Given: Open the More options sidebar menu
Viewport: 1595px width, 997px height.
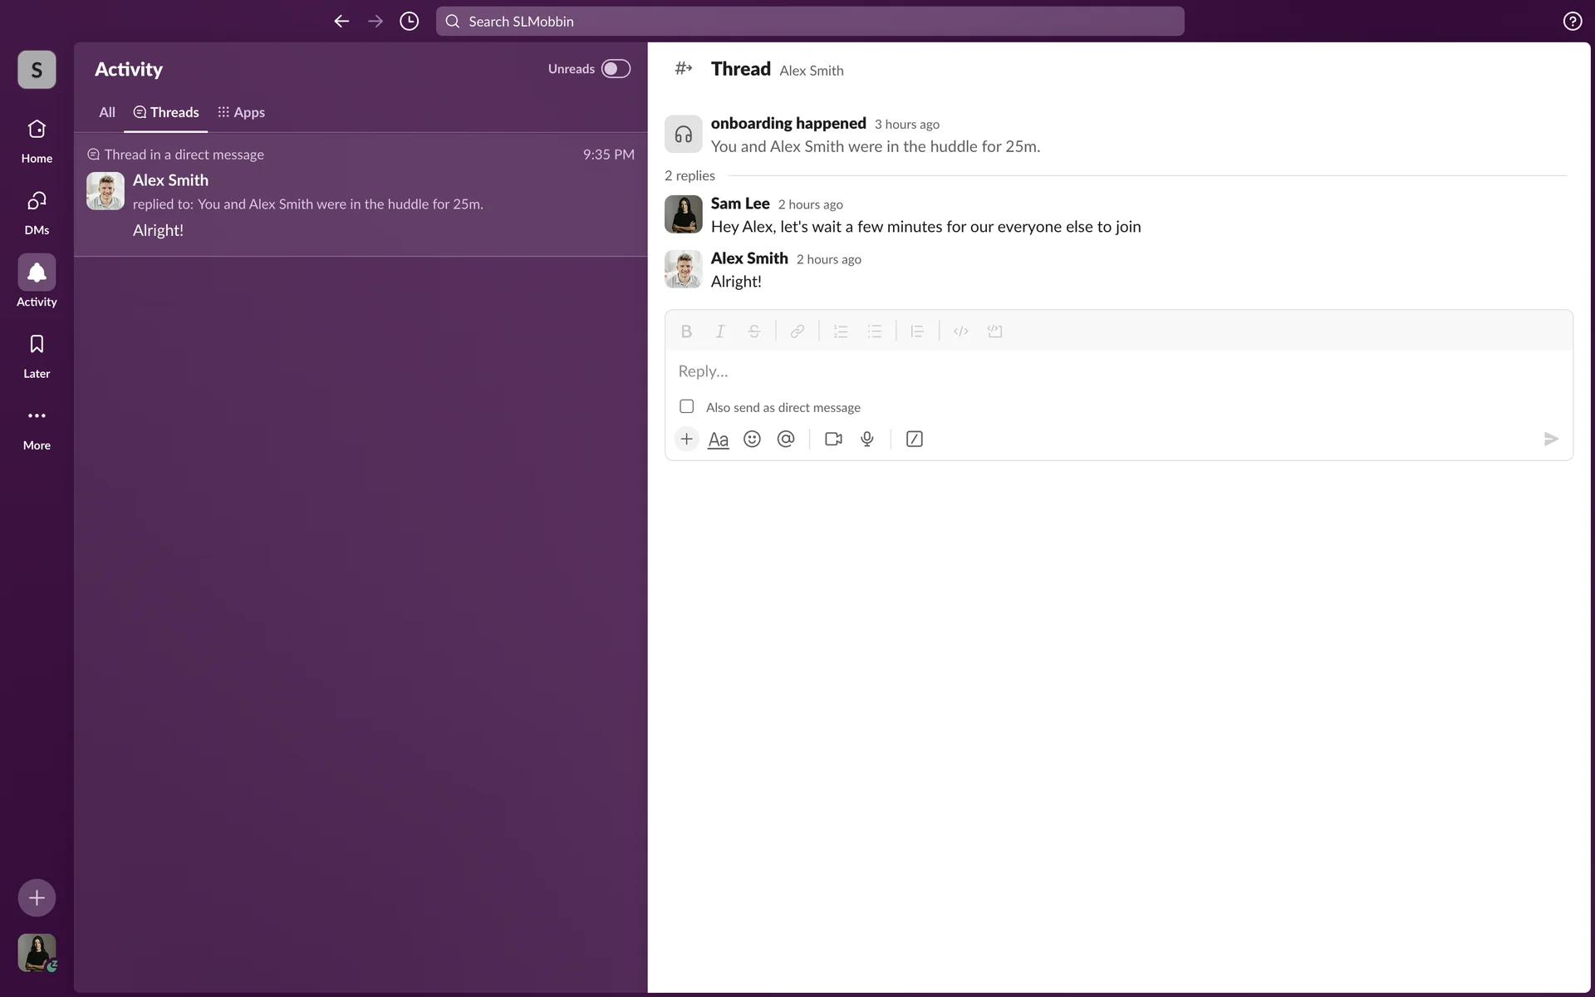Looking at the screenshot, I should tap(37, 426).
